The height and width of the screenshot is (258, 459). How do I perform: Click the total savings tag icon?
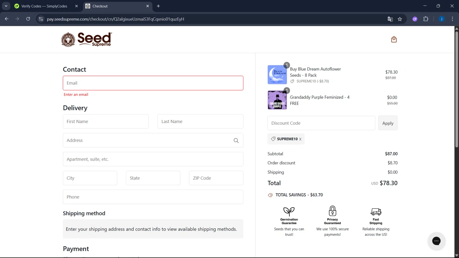[270, 195]
